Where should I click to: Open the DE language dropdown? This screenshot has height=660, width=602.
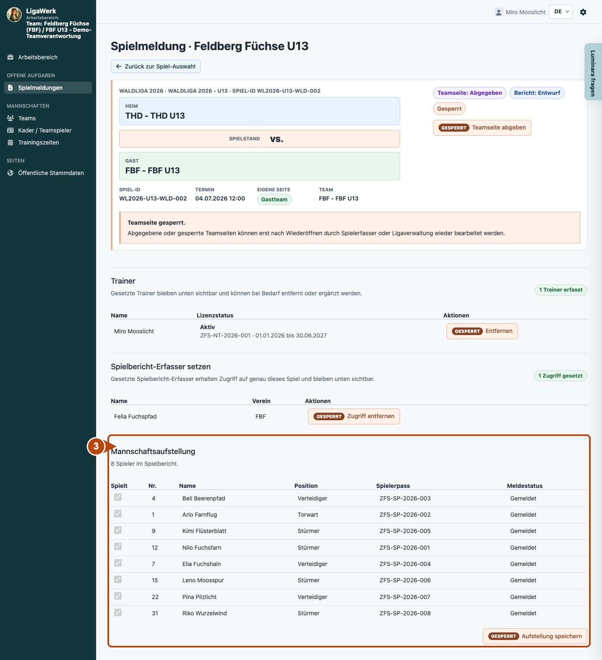click(561, 12)
